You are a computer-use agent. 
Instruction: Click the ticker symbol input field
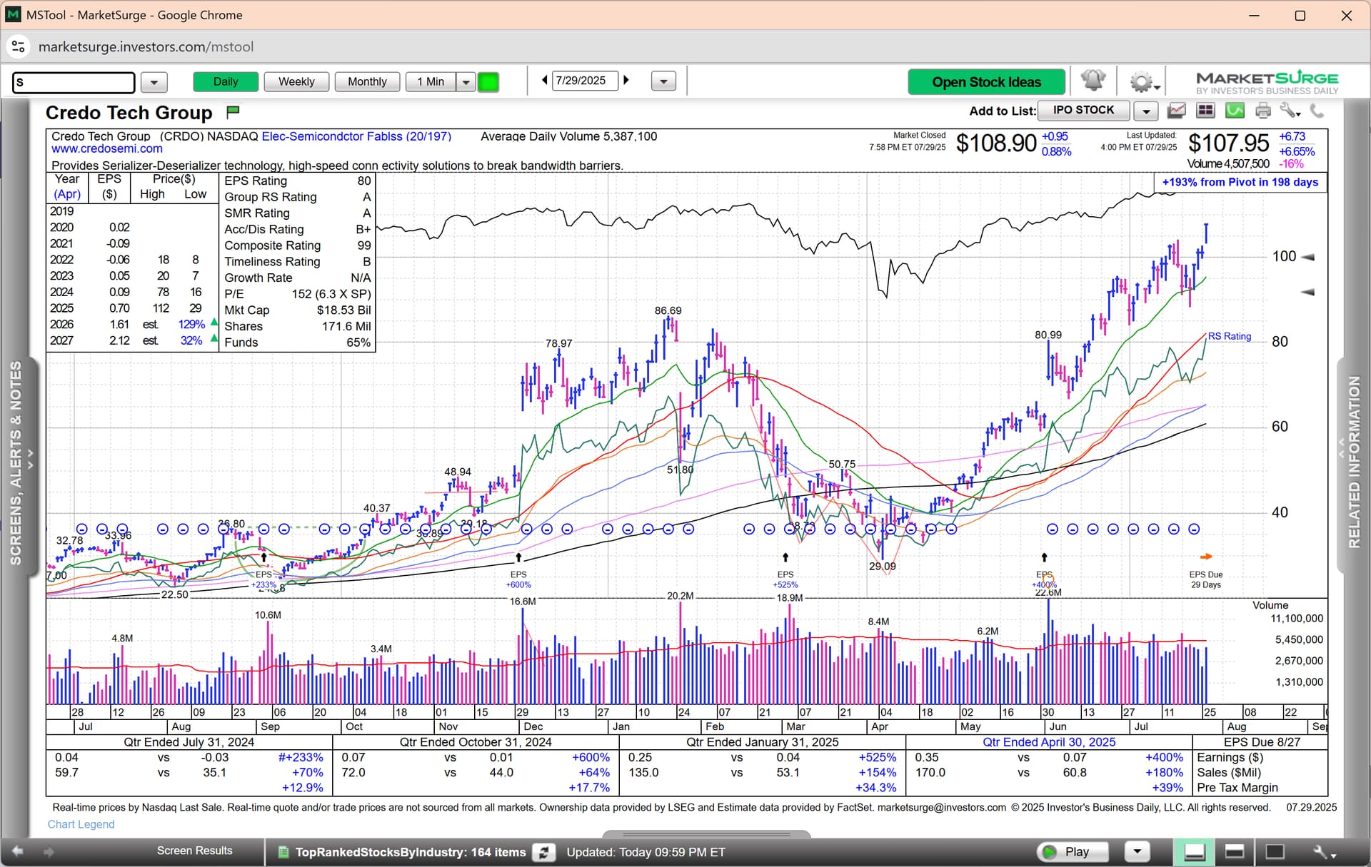tap(74, 82)
